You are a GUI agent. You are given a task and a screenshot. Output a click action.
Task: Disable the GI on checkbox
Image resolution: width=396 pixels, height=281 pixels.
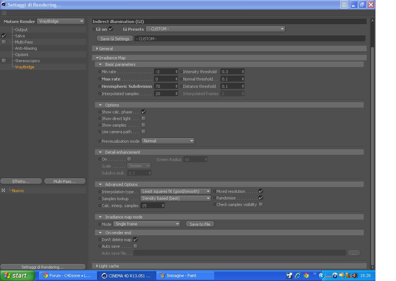pos(111,29)
